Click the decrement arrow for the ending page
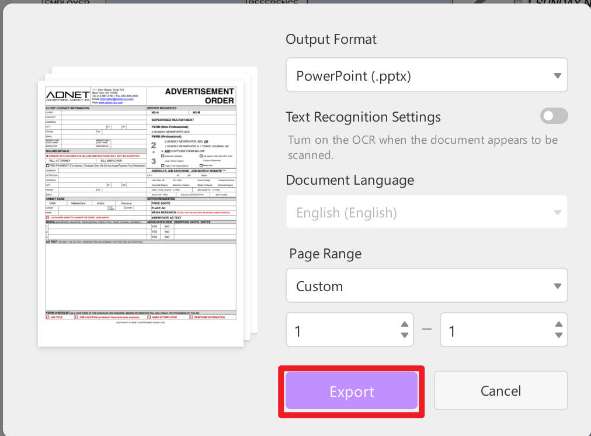 tap(558, 336)
